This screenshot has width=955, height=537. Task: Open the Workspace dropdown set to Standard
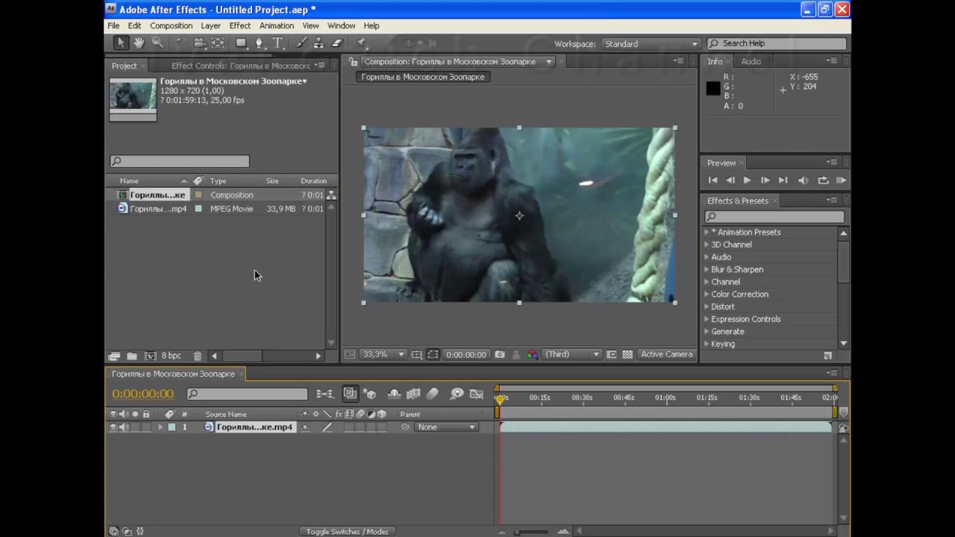tap(651, 44)
